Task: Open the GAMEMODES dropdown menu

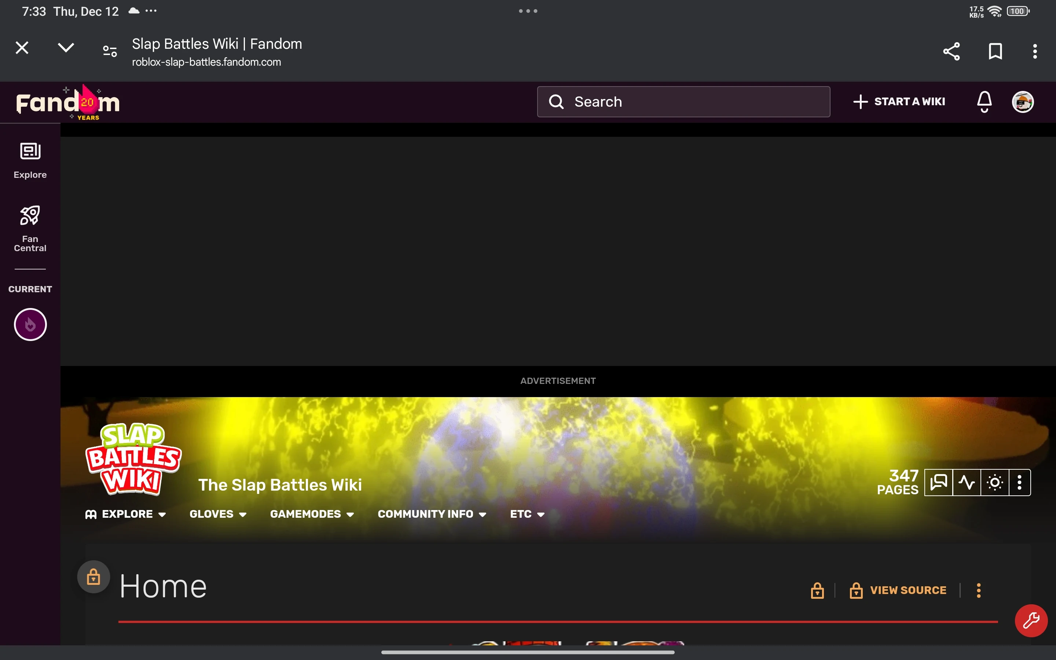Action: [x=312, y=514]
